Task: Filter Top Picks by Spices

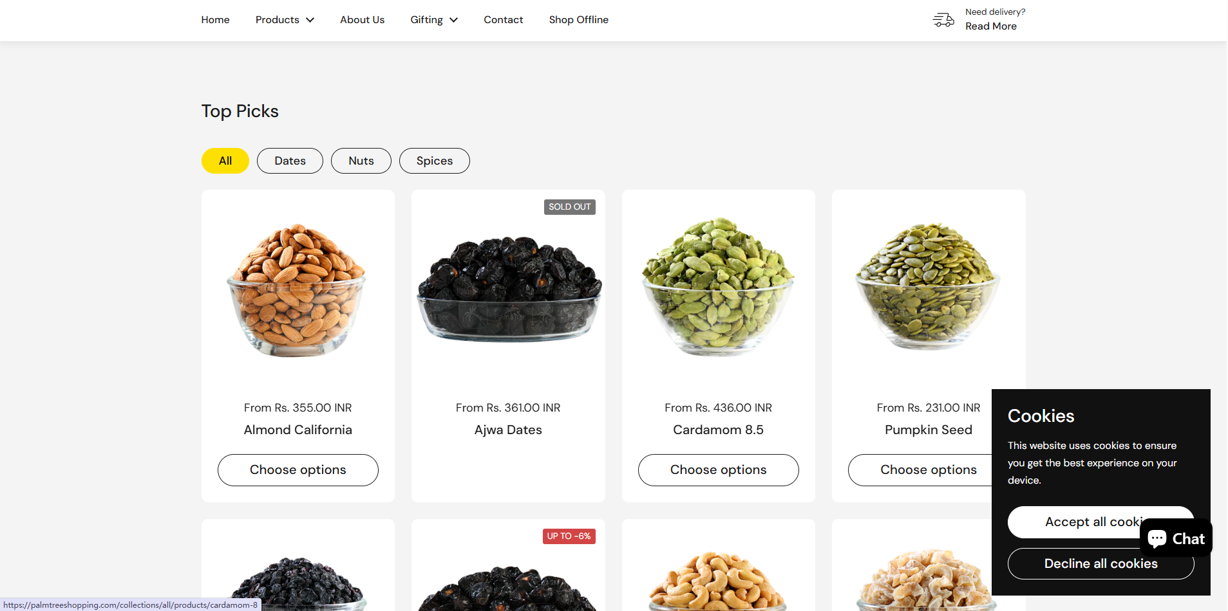Action: coord(435,161)
